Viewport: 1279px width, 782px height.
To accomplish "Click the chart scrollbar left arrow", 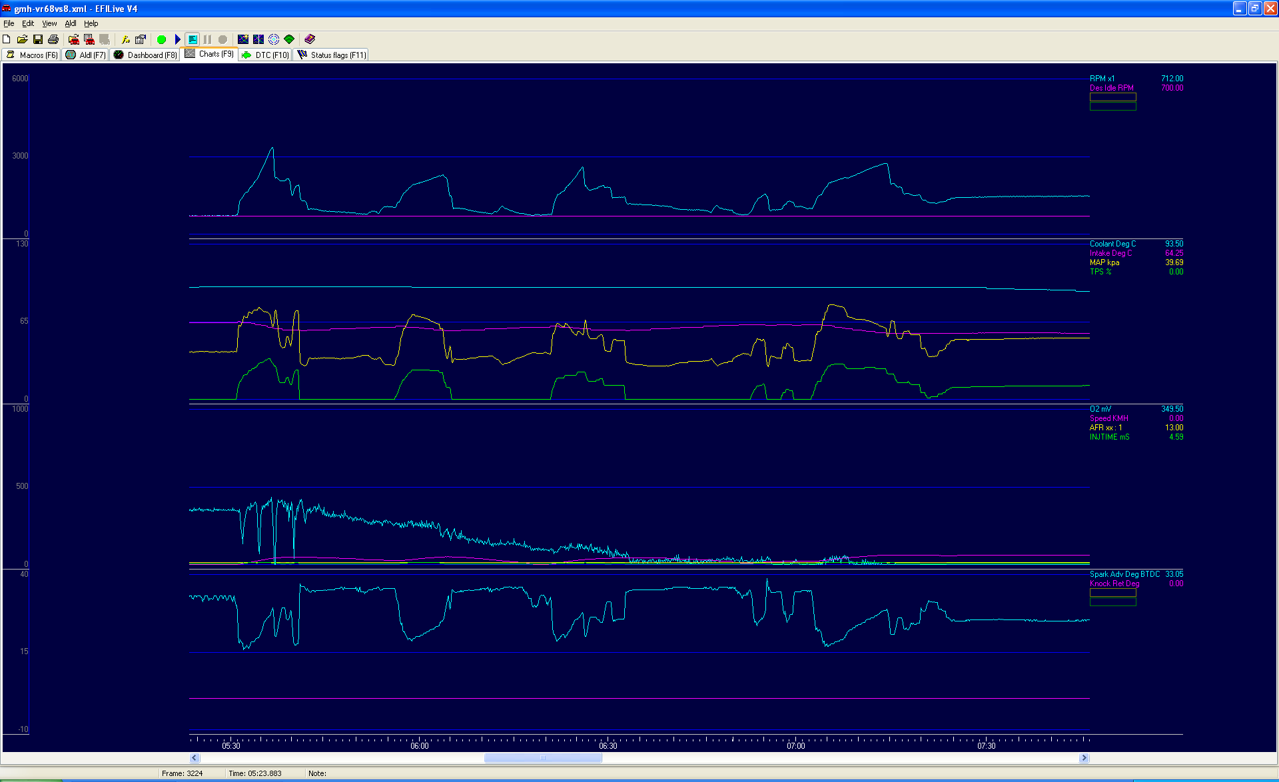I will [x=195, y=757].
